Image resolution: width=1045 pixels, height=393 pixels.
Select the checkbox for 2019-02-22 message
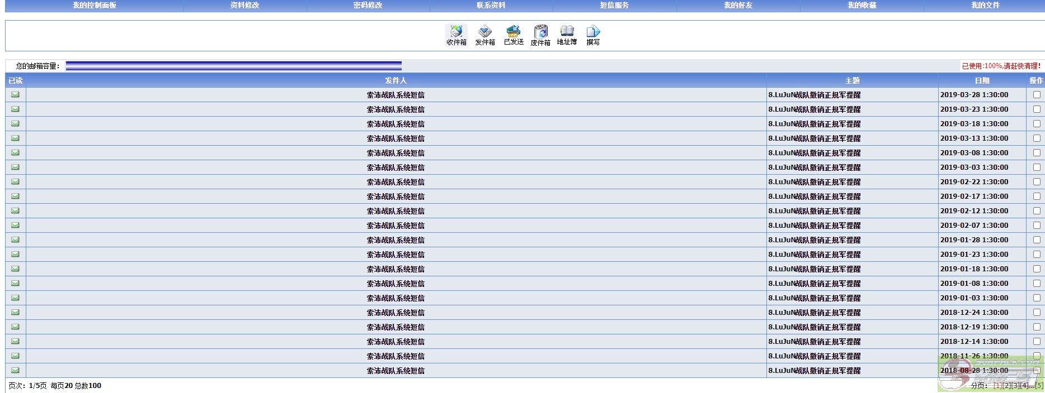(x=1037, y=182)
